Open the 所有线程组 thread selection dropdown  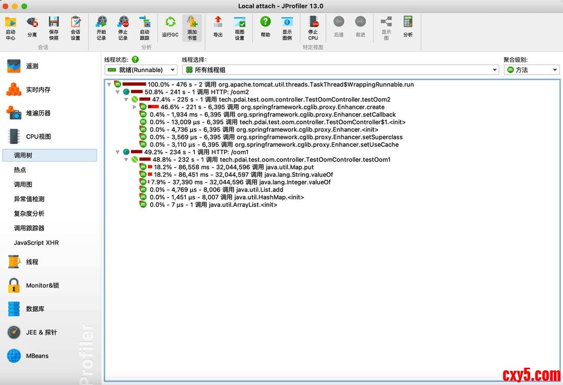pyautogui.click(x=340, y=70)
